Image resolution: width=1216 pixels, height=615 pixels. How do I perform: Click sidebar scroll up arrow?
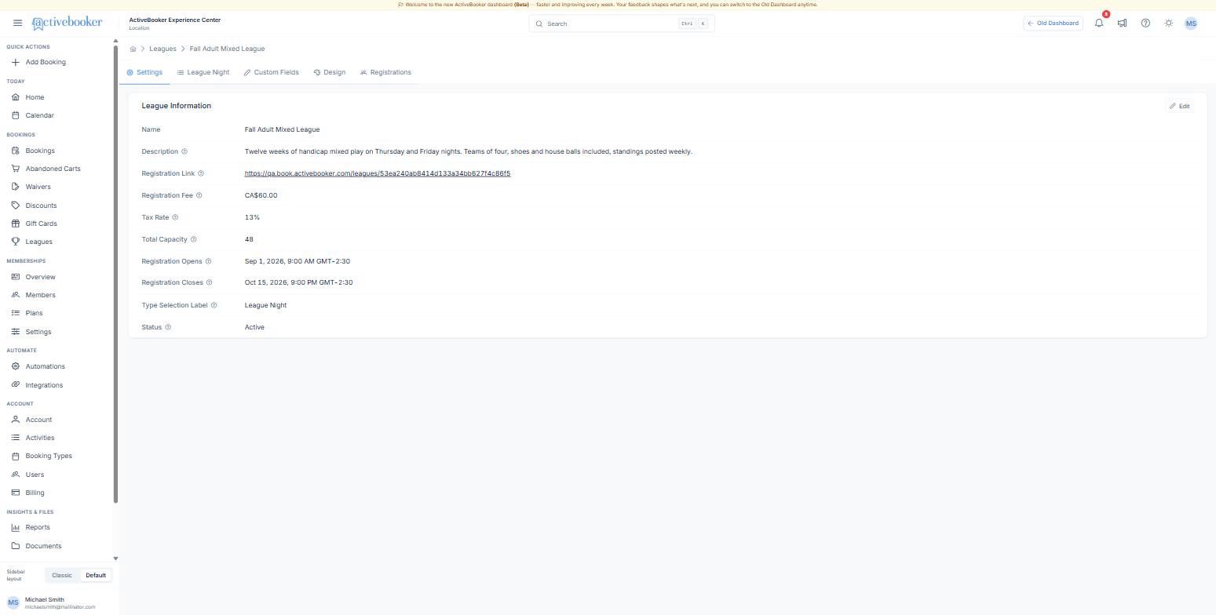pos(115,41)
